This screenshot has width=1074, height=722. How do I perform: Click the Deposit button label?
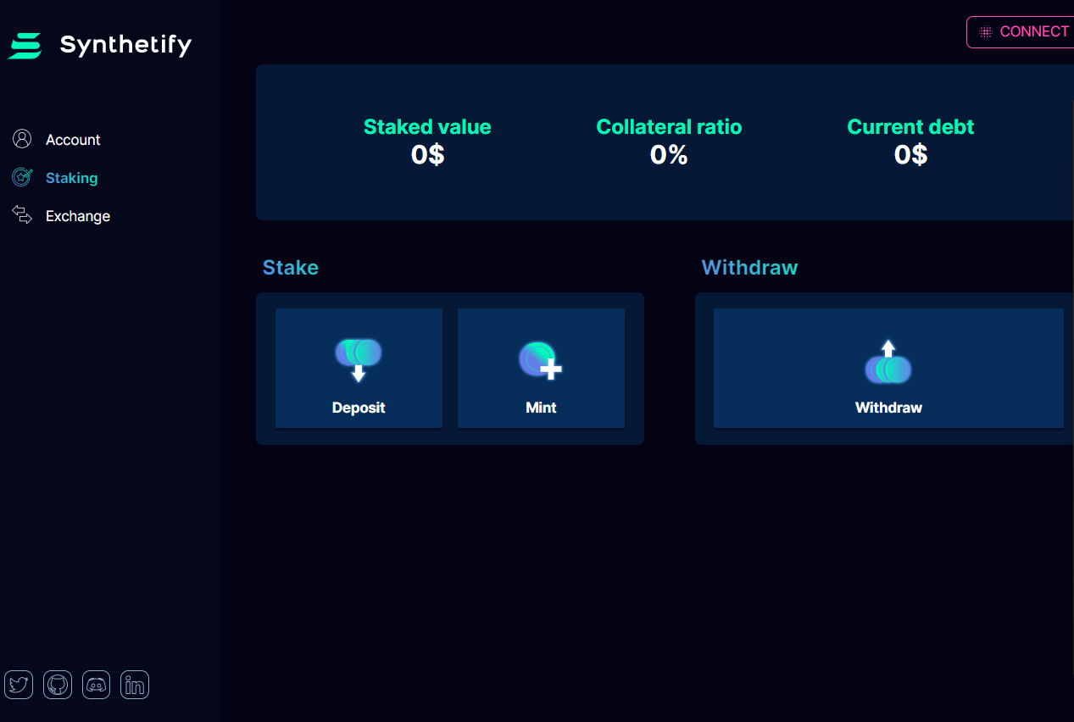coord(359,408)
